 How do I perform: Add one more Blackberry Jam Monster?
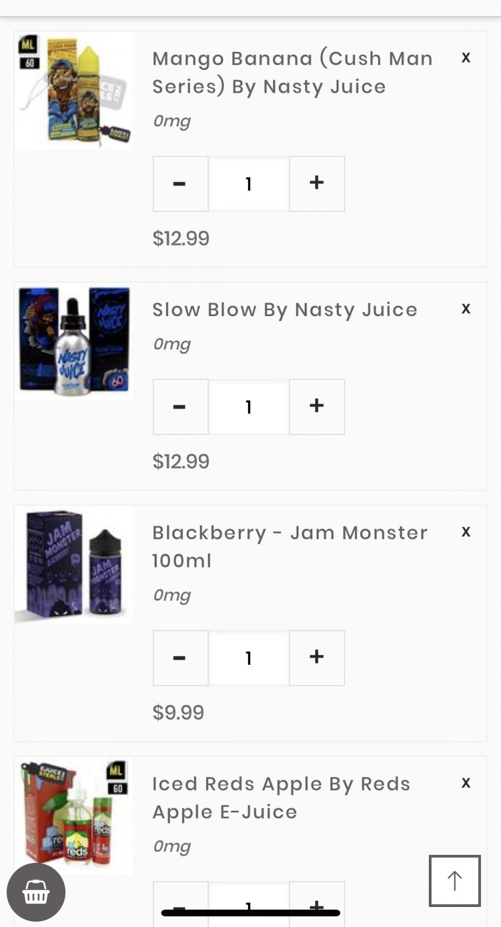tap(317, 658)
